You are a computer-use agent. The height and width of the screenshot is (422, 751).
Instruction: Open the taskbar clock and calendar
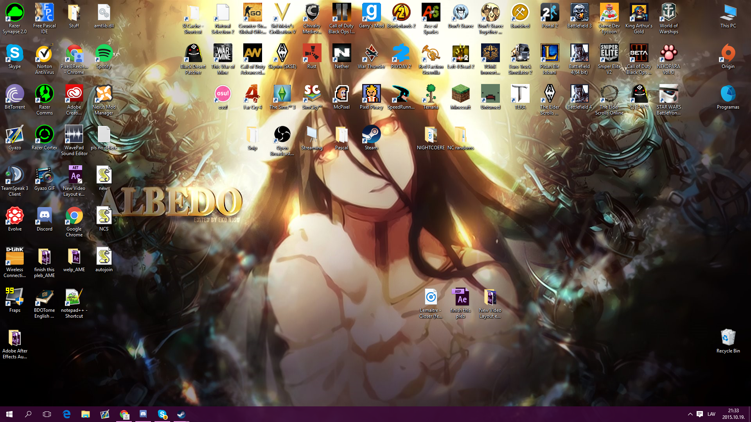click(x=733, y=414)
